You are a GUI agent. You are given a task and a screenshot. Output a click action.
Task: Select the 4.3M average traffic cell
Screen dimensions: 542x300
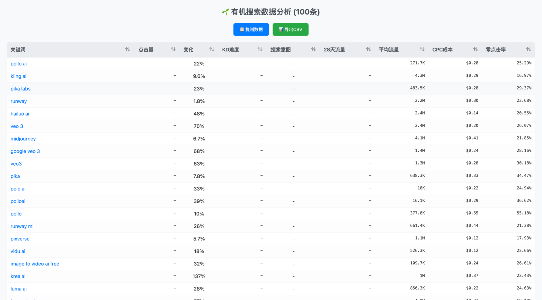[x=420, y=75]
